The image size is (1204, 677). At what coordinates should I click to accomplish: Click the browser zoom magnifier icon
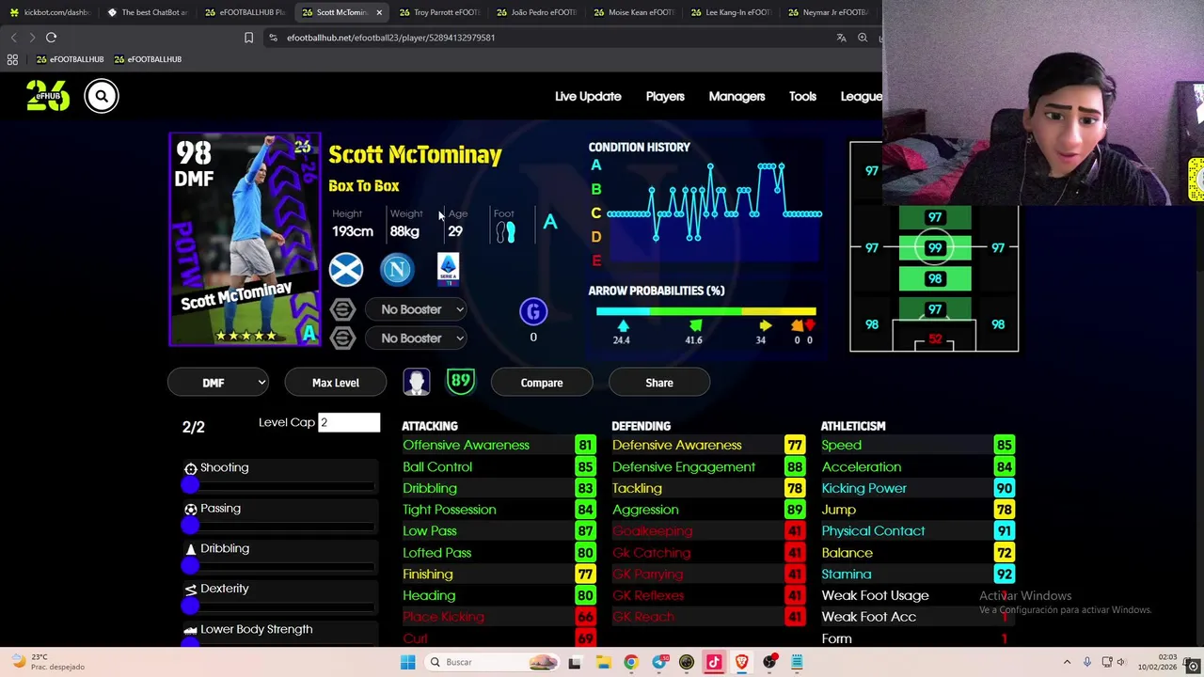pos(863,38)
